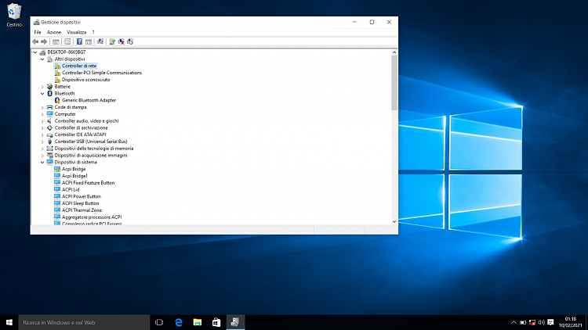Click the scrollbar up arrow

[394, 52]
